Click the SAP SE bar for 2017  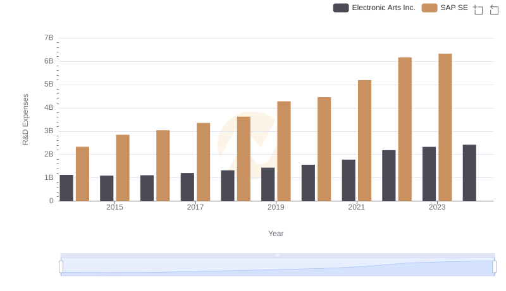(203, 162)
